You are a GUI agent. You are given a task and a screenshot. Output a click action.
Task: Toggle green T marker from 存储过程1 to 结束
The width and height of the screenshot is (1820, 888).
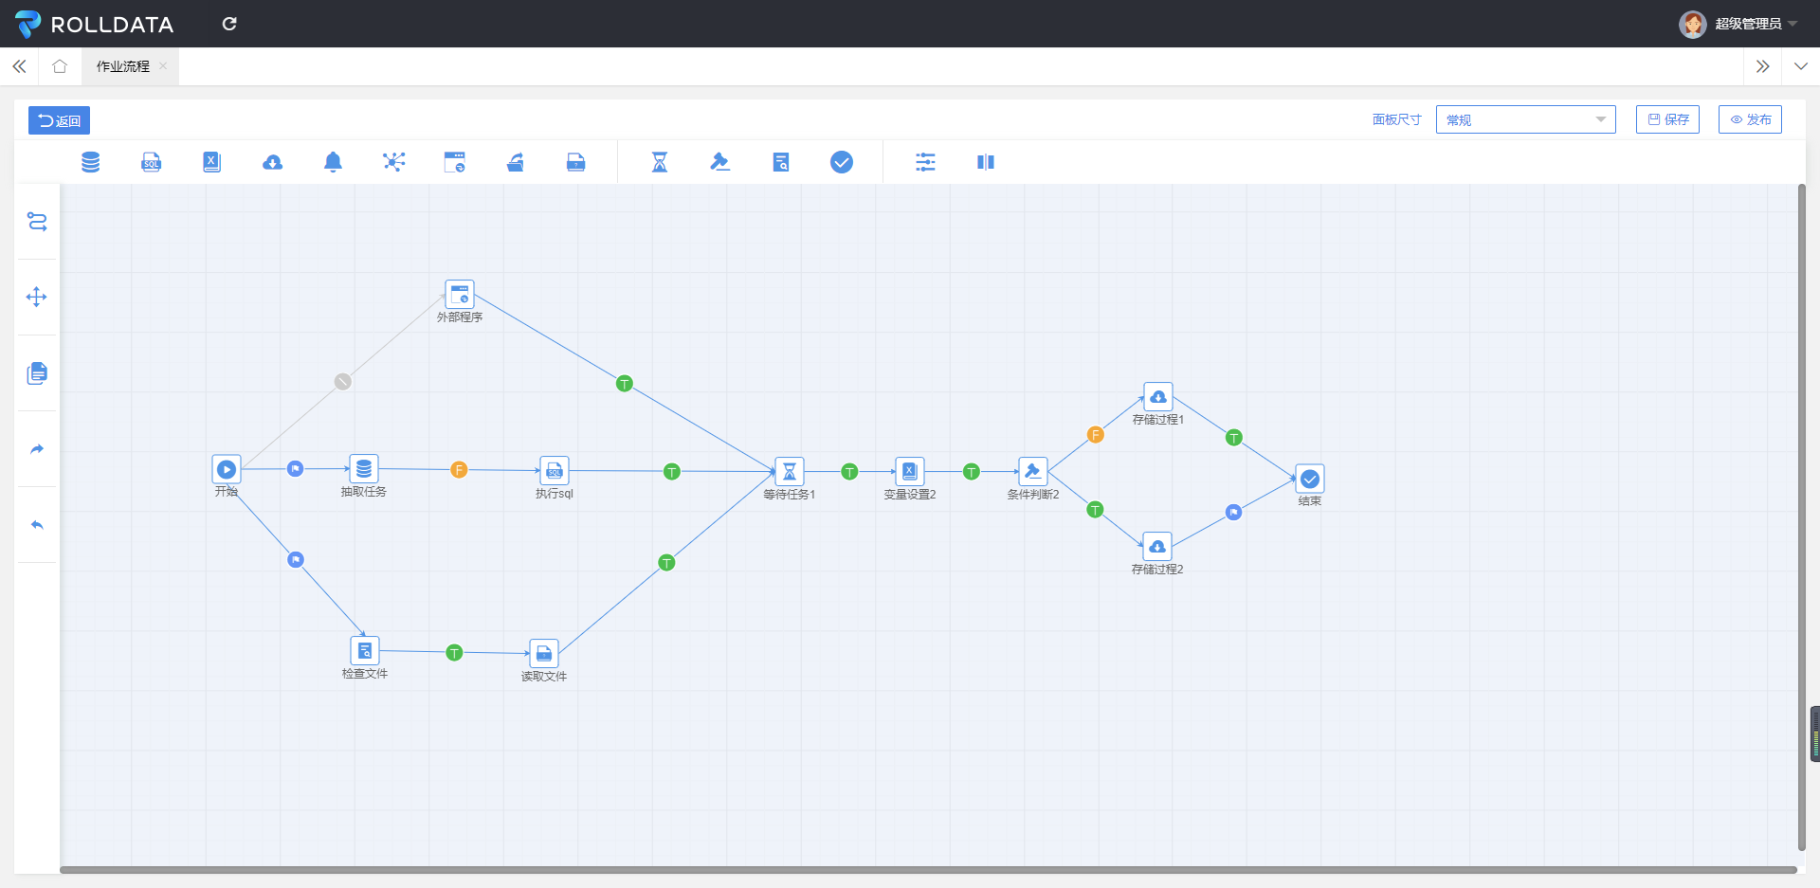tap(1234, 438)
